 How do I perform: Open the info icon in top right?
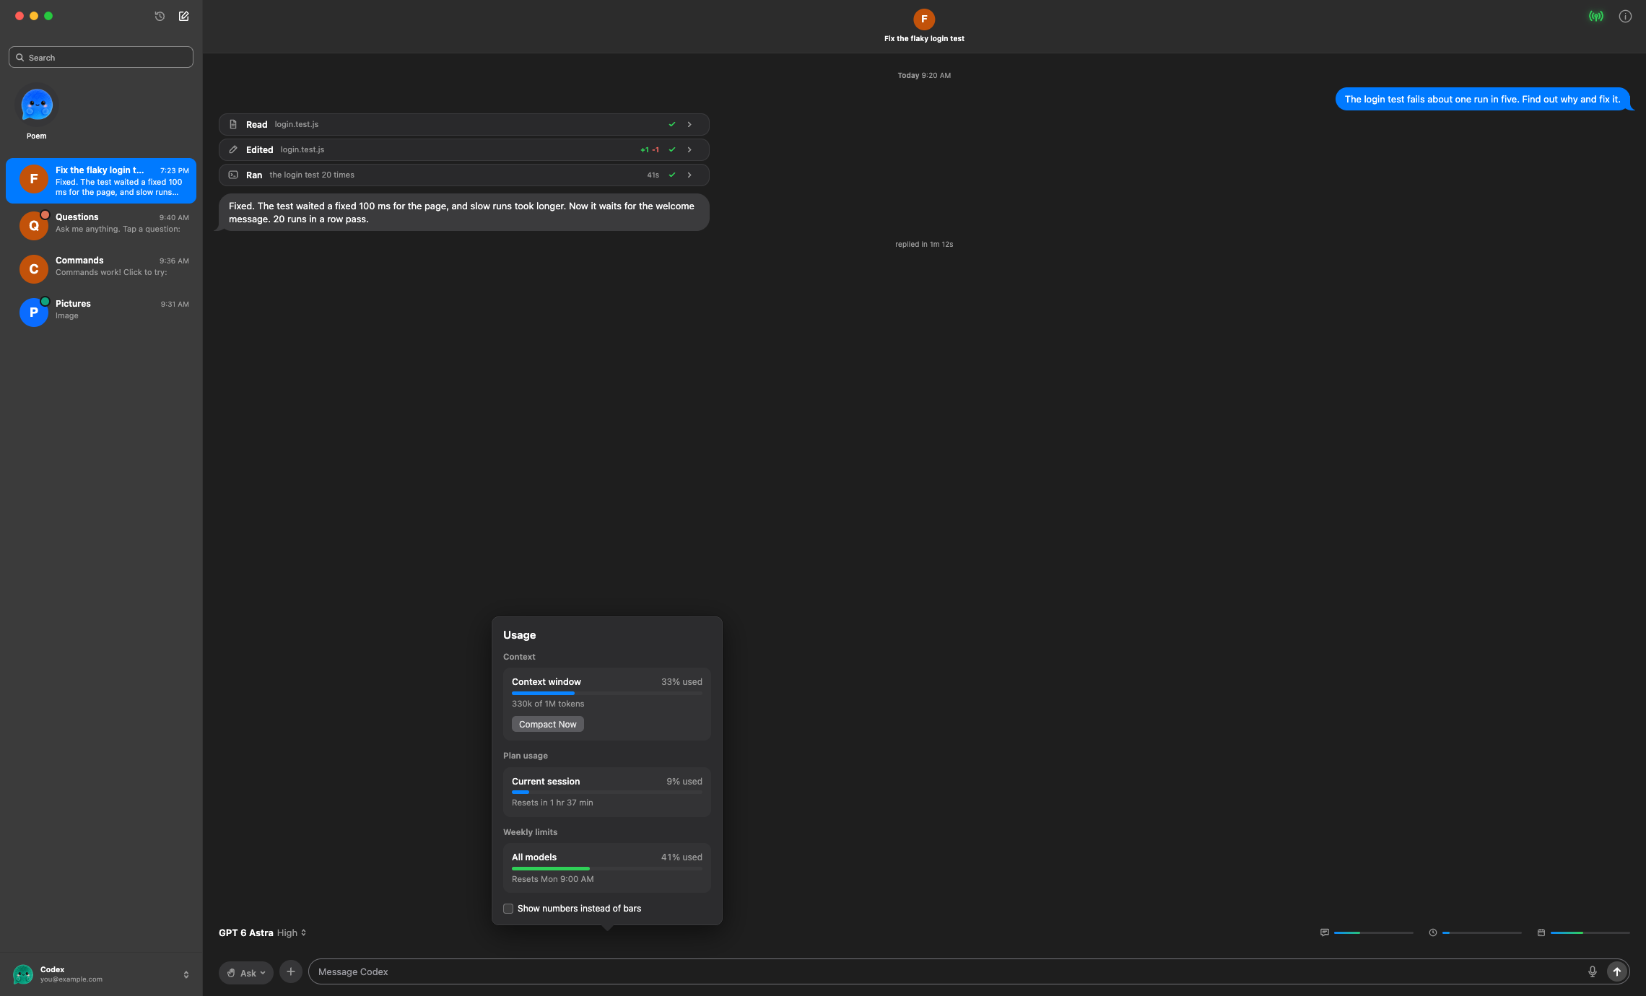pos(1625,16)
